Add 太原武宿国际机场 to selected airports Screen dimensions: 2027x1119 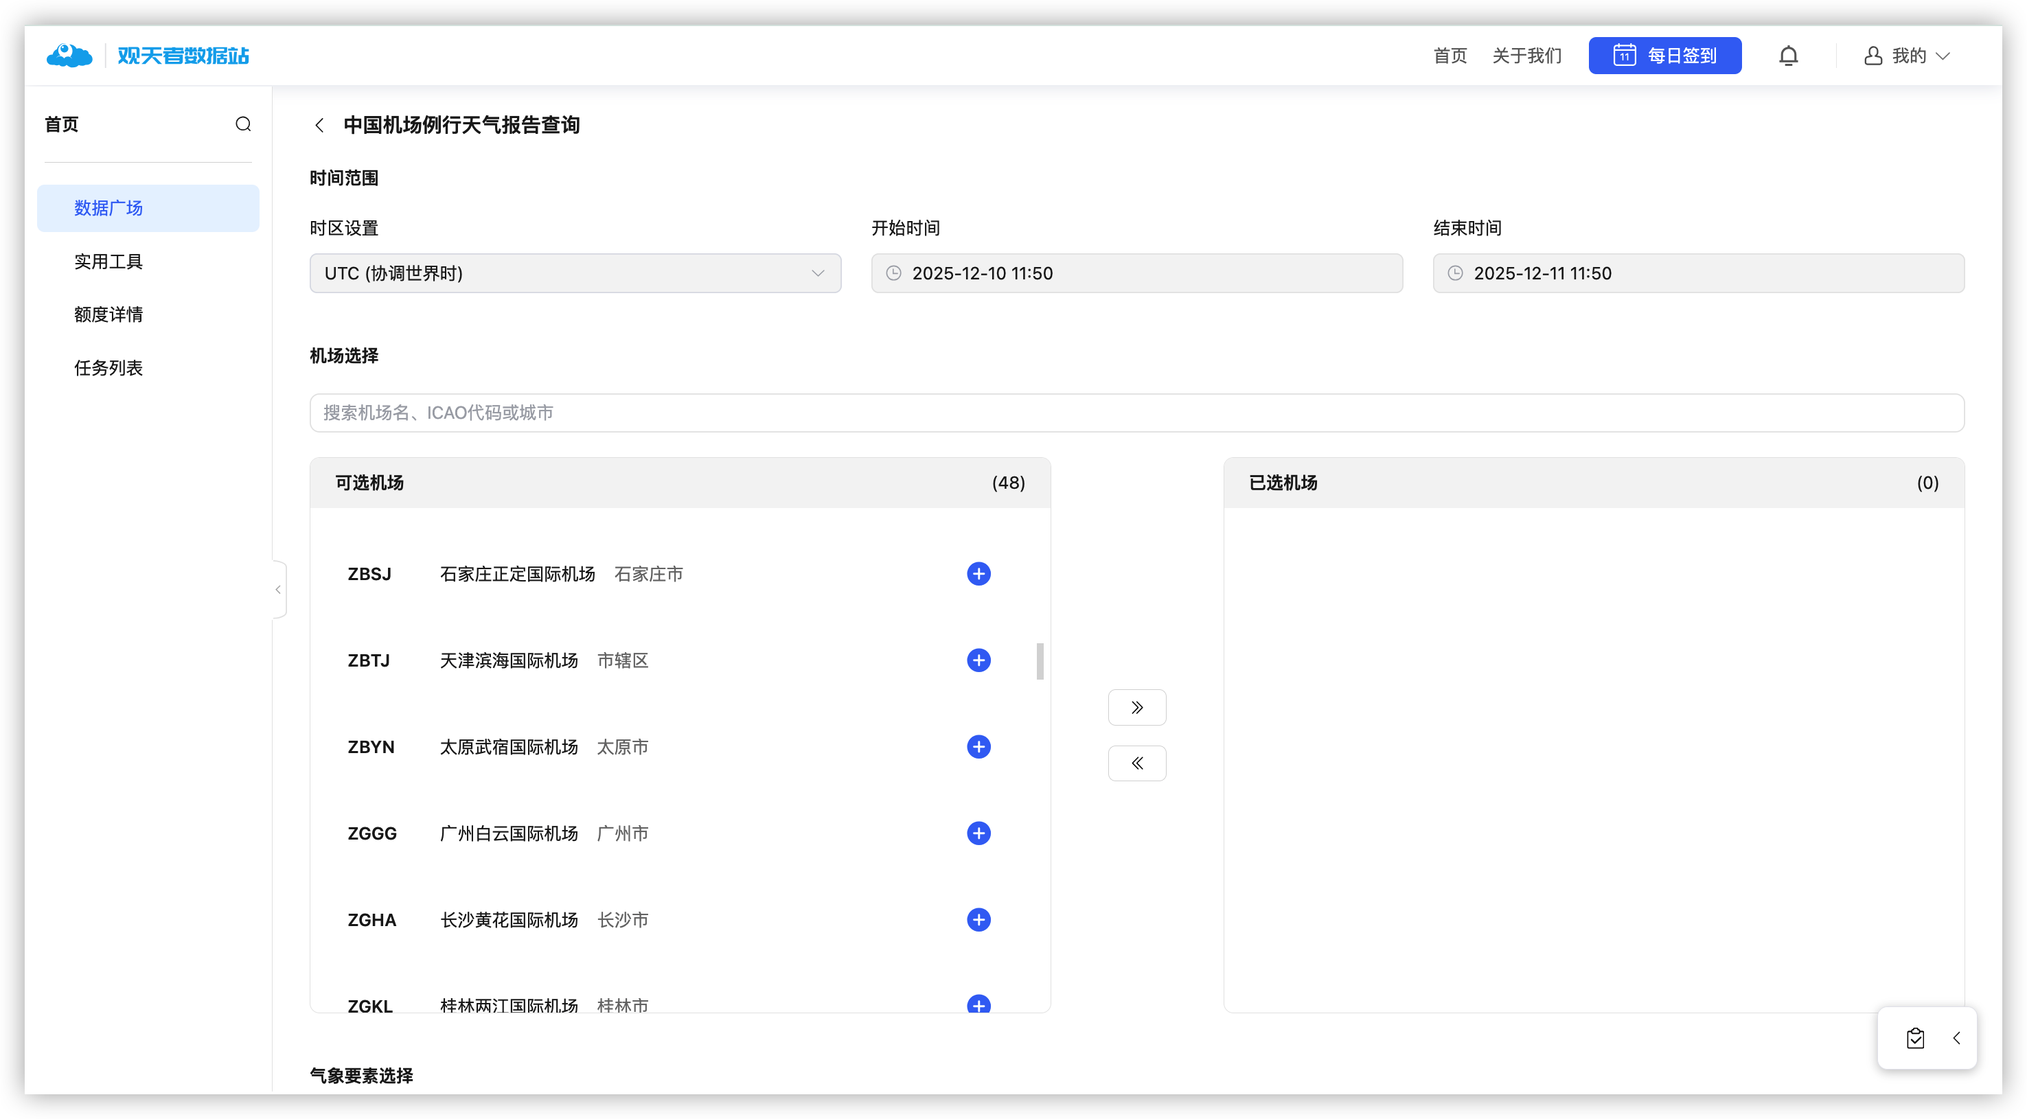point(978,746)
